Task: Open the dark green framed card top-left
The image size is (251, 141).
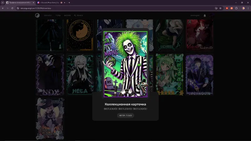Action: pyautogui.click(x=50, y=35)
